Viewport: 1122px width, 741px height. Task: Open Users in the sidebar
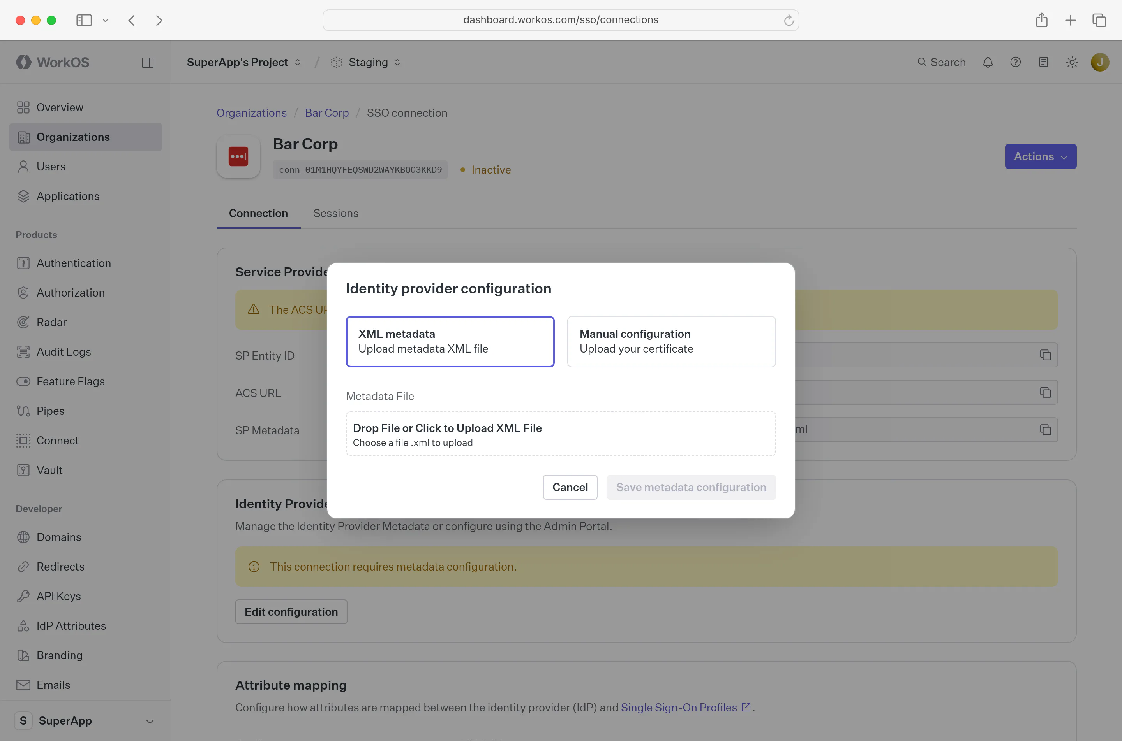(x=86, y=166)
